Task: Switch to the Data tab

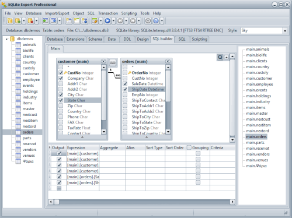Action: (x=112, y=39)
